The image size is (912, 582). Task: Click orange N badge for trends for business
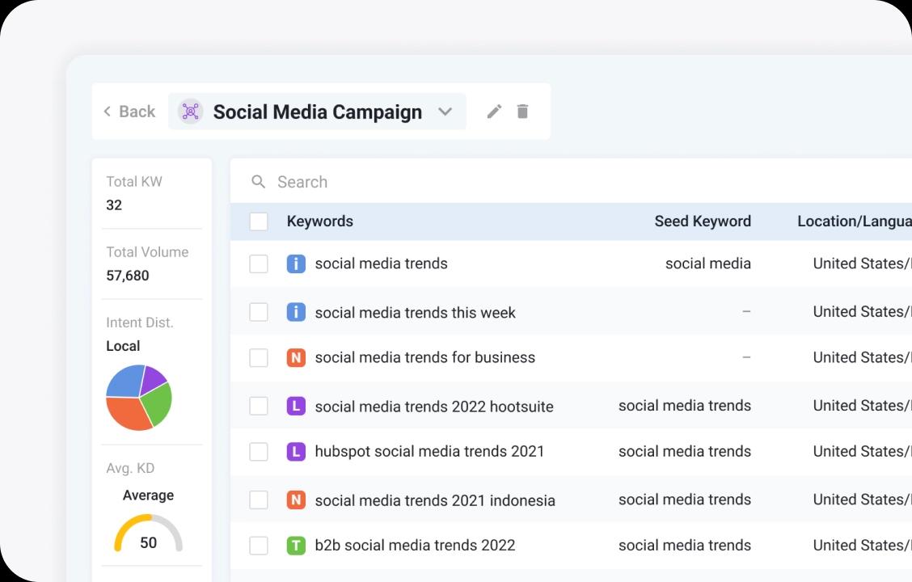pyautogui.click(x=296, y=357)
